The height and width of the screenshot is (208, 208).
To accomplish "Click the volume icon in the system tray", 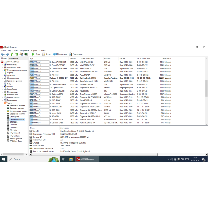I will click(172, 159).
